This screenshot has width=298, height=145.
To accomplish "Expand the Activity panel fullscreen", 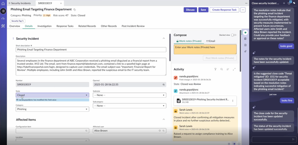I will [x=234, y=69].
